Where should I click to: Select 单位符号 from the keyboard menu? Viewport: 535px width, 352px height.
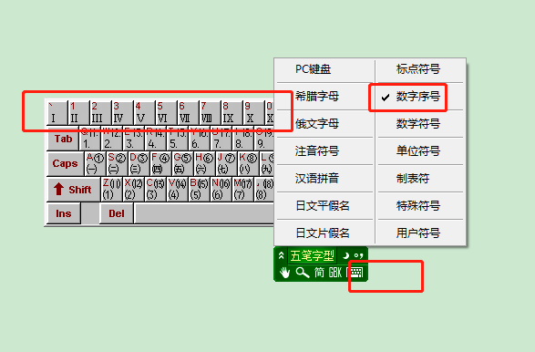[420, 150]
